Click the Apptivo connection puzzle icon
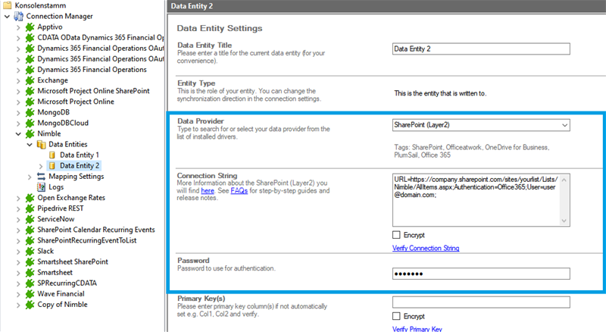This screenshot has height=332, width=606. click(30, 27)
